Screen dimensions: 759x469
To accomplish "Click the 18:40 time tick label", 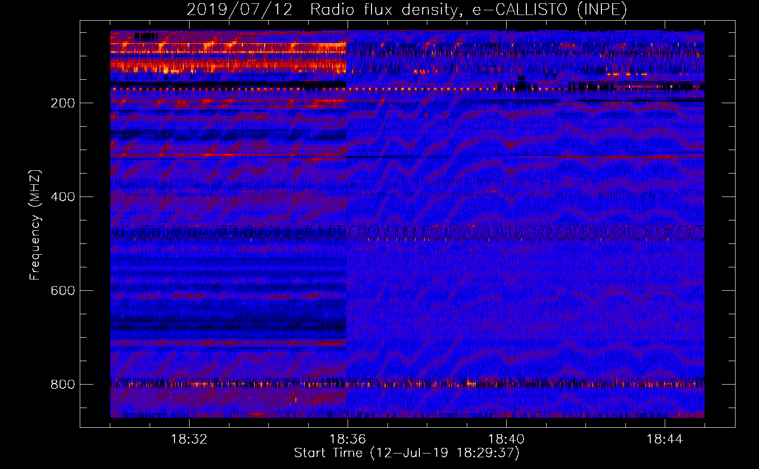I will coord(506,439).
